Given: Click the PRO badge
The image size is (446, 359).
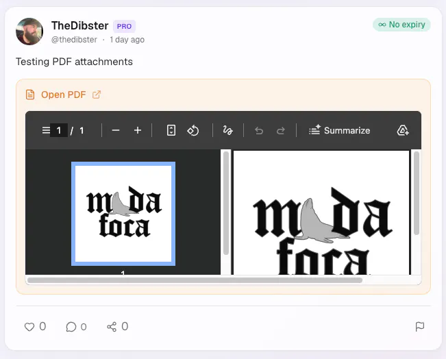Looking at the screenshot, I should [124, 27].
